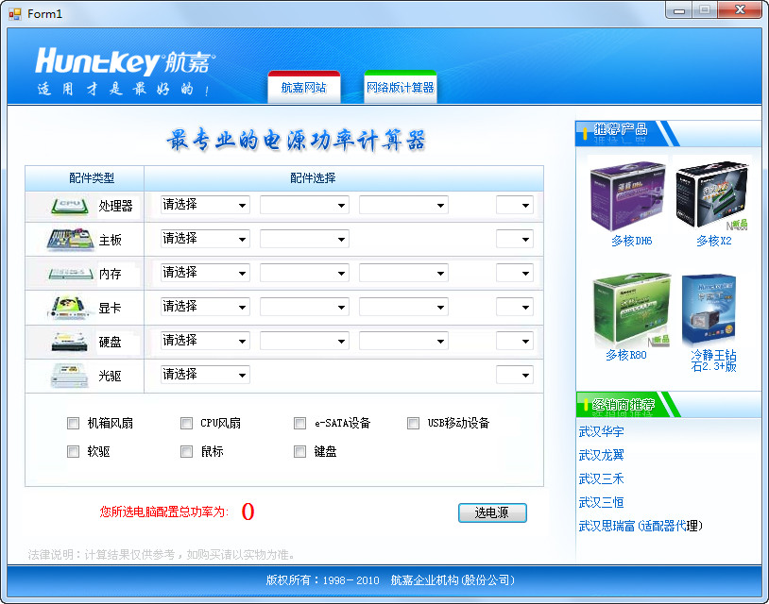Open the first 请选择 dropdown for 处理器

coord(205,205)
